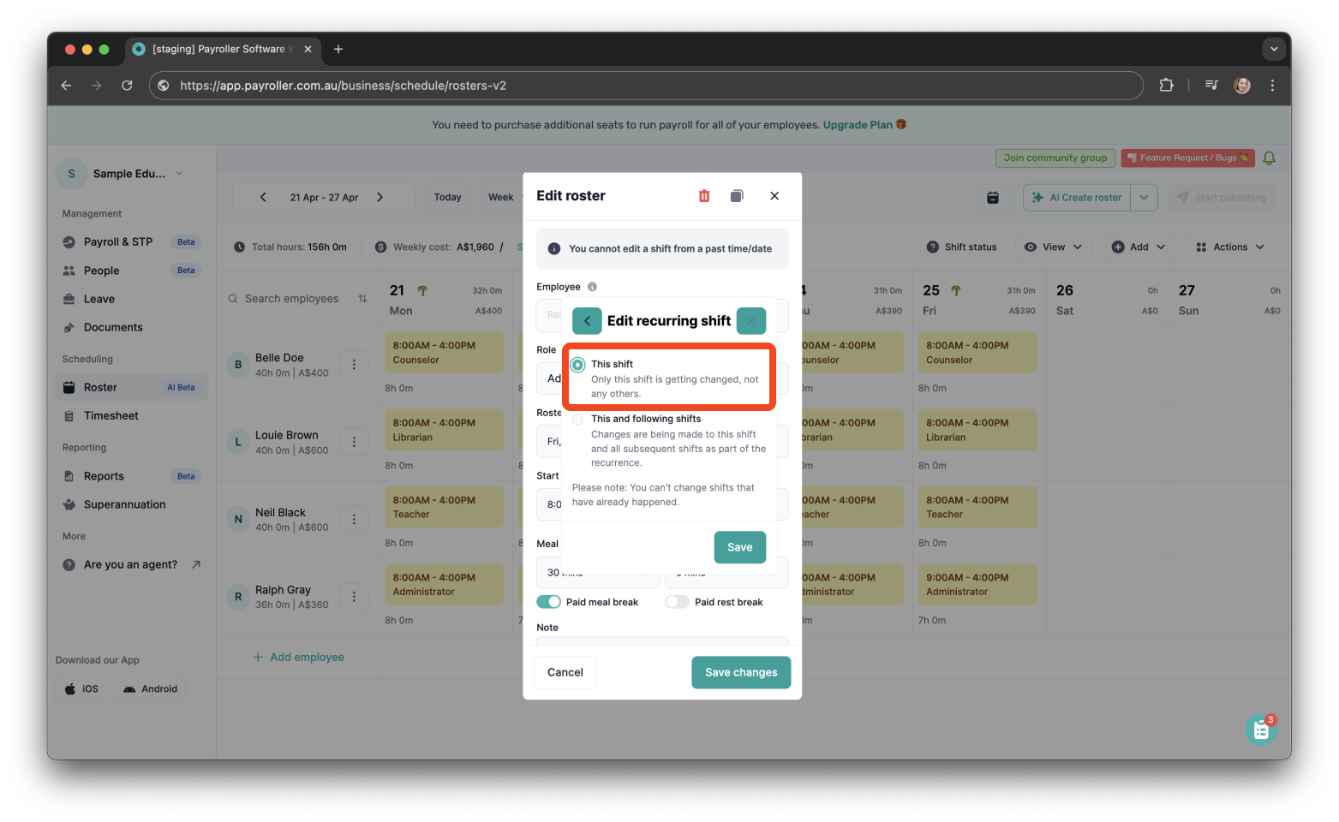Open Belle Doe's three-dot options menu

354,364
